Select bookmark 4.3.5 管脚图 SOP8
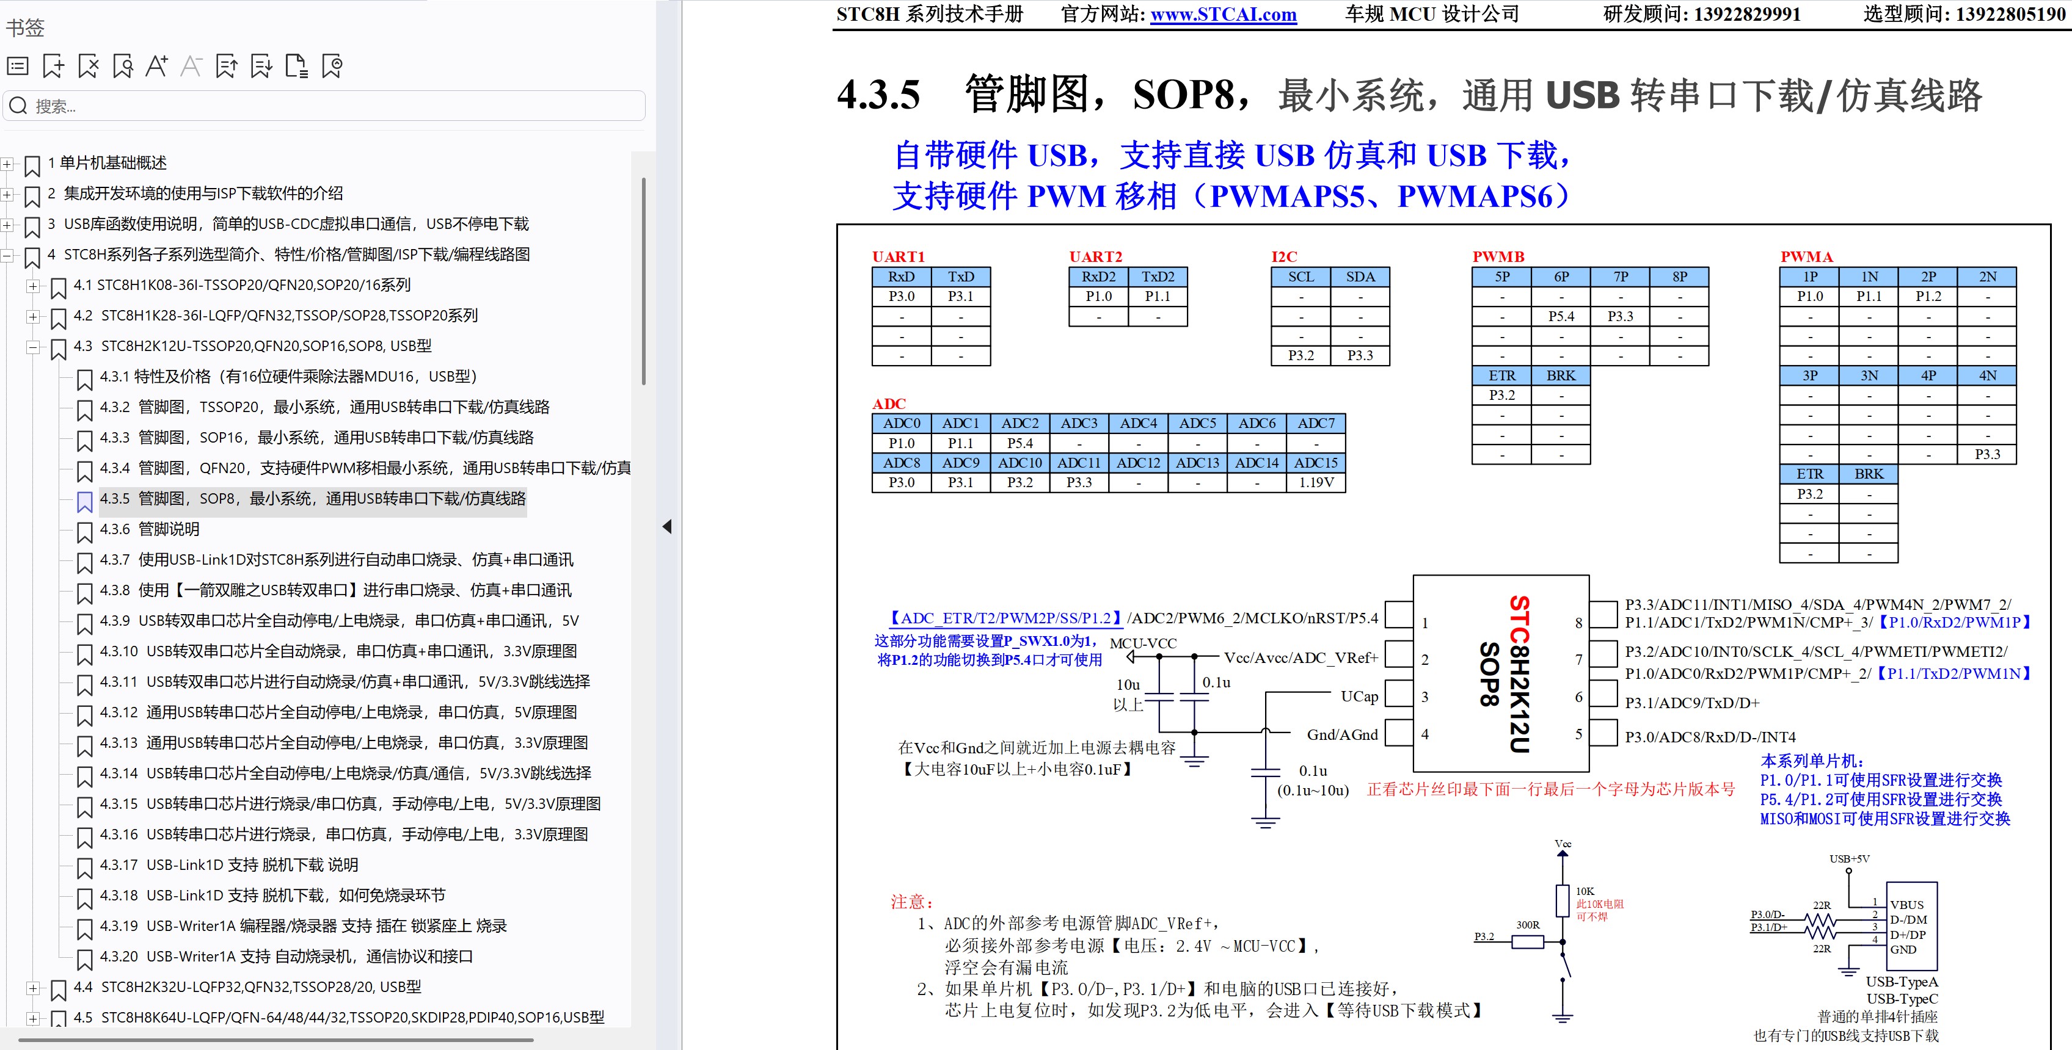Viewport: 2072px width, 1050px height. [x=312, y=499]
